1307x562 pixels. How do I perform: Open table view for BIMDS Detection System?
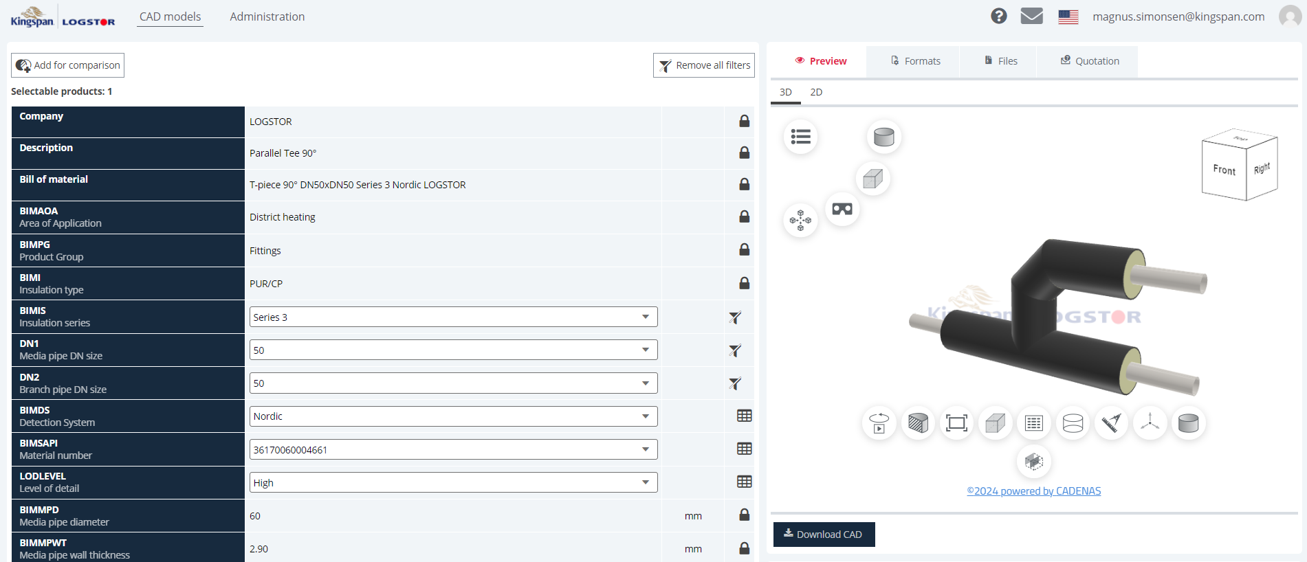point(744,416)
